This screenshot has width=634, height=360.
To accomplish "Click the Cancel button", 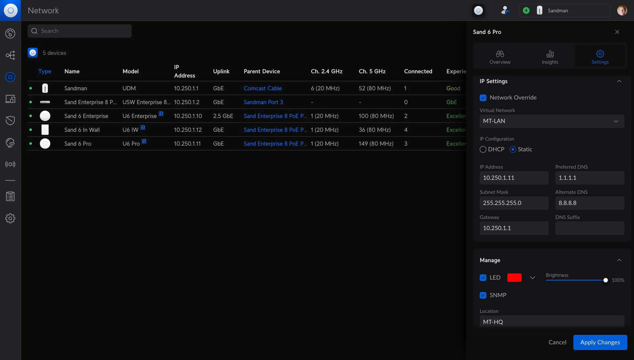I will pyautogui.click(x=557, y=342).
